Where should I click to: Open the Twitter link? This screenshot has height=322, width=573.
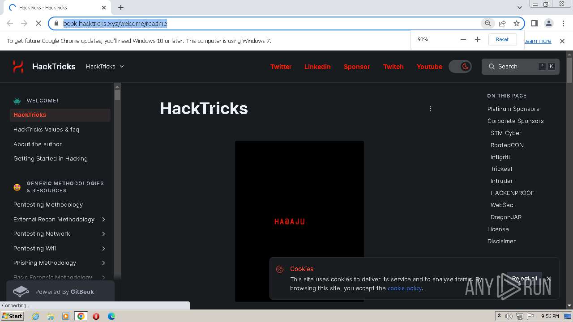coord(281,67)
